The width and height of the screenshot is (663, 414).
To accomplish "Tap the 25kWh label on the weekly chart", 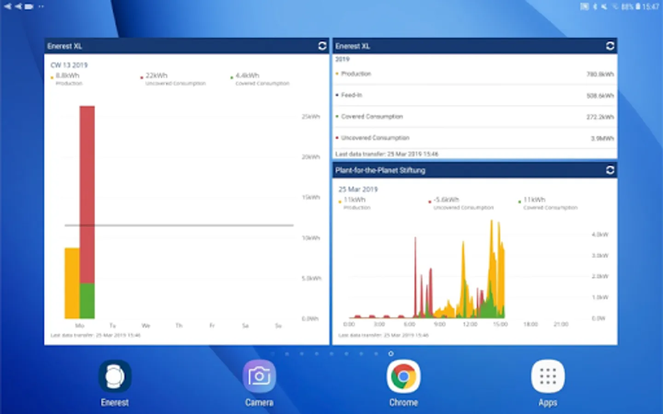I will click(x=311, y=117).
